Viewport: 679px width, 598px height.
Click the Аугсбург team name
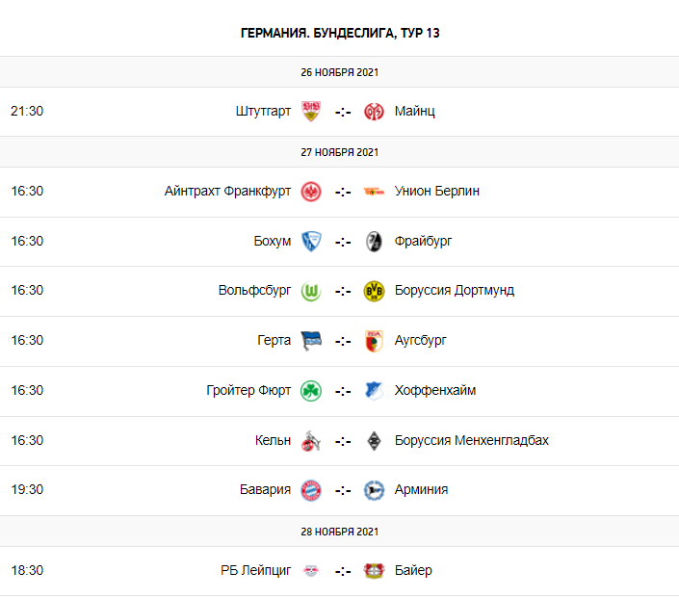pos(420,340)
